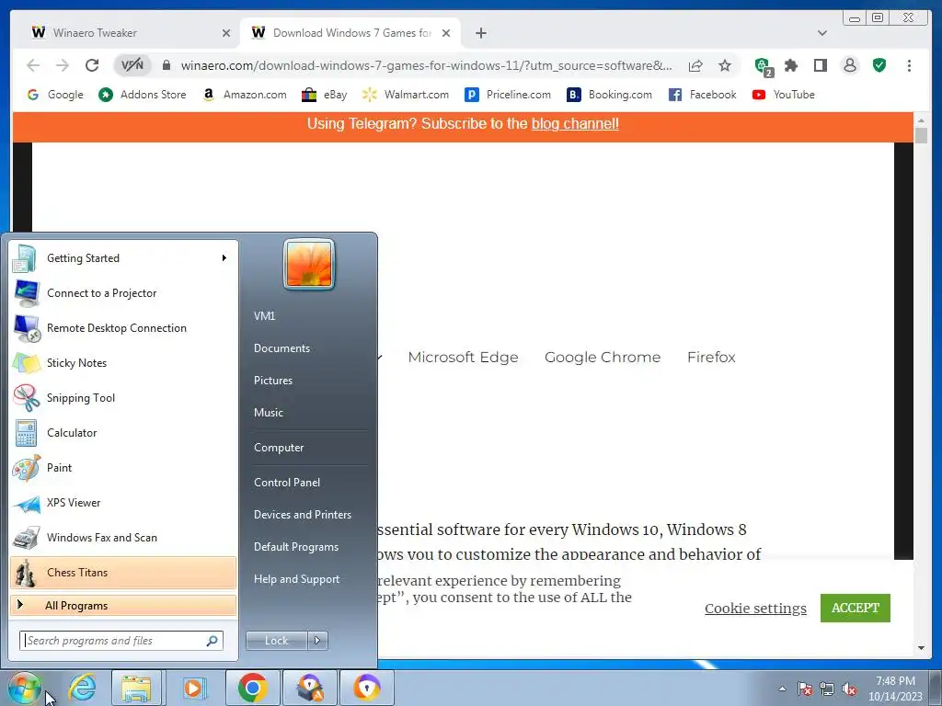This screenshot has width=942, height=706.
Task: Click the address bar URL
Action: tap(427, 65)
